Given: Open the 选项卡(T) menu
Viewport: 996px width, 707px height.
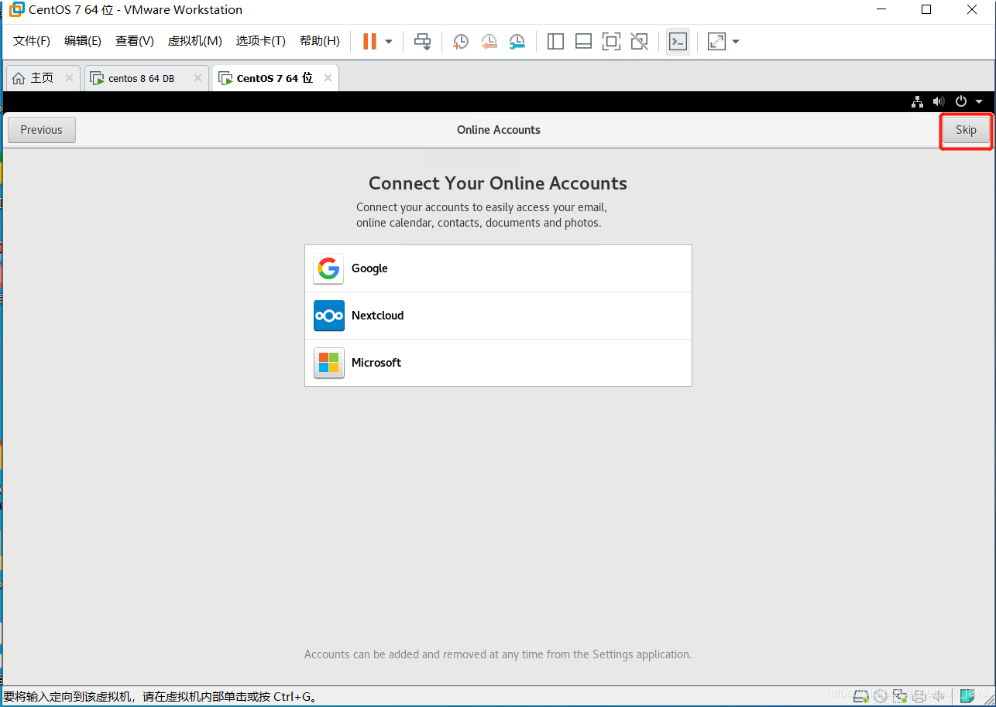Looking at the screenshot, I should pos(261,41).
